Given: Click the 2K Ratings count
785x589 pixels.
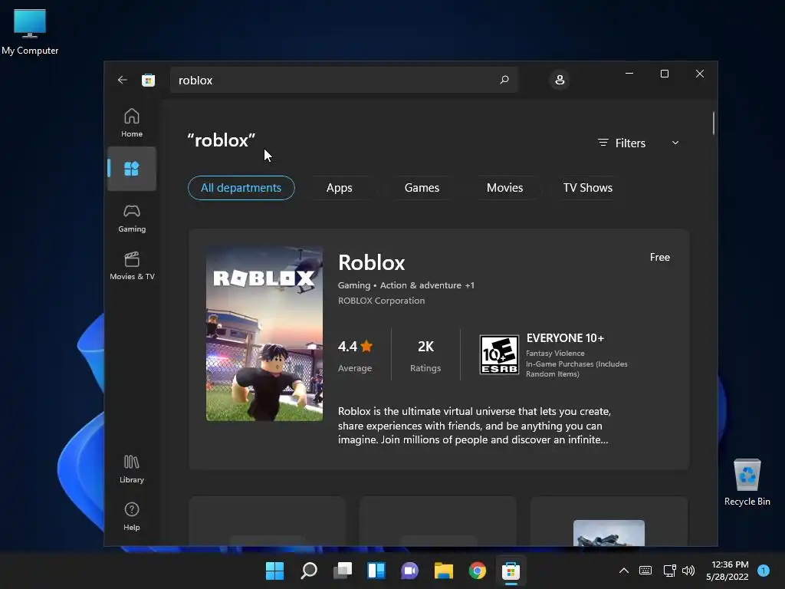Looking at the screenshot, I should [425, 356].
